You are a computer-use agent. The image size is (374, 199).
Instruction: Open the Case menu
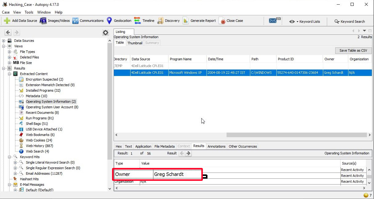coord(6,12)
